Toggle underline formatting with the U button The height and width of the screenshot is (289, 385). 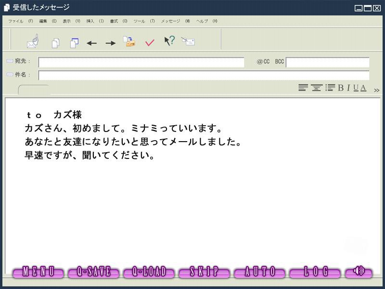356,88
